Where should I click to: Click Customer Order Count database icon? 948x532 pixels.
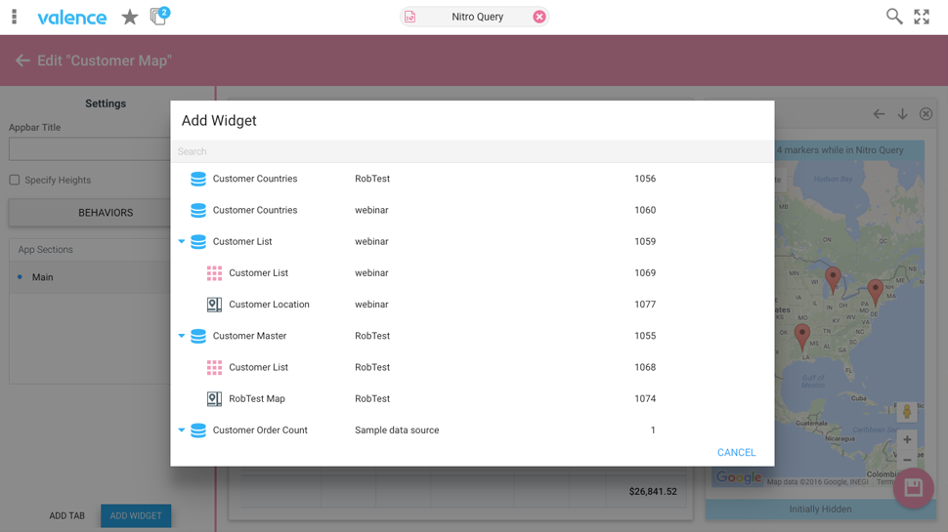198,430
